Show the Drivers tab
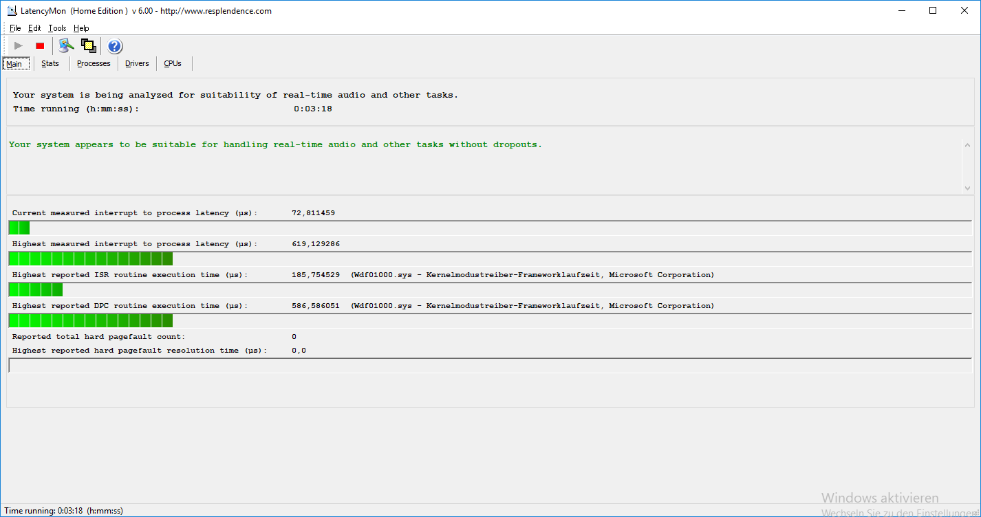Screen dimensions: 981x517 coord(137,63)
